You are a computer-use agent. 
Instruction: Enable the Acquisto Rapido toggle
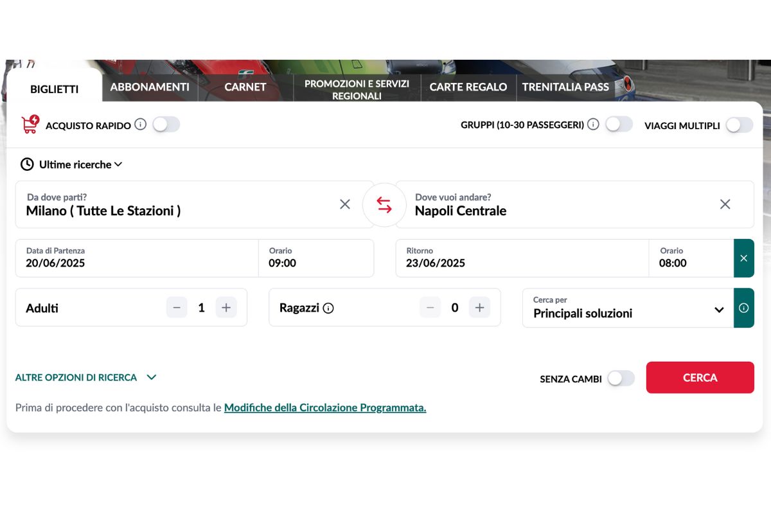click(x=166, y=125)
